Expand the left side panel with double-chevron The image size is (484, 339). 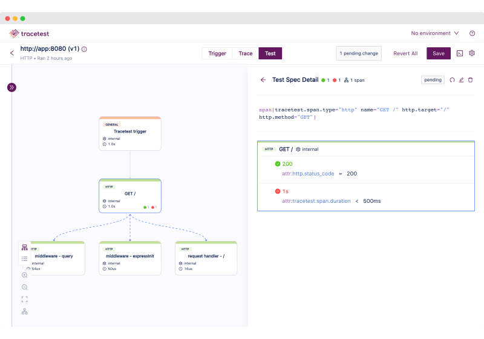point(11,87)
